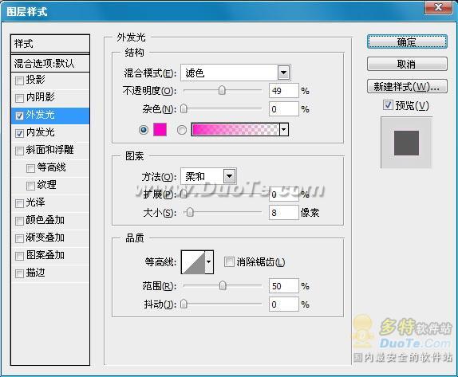The width and height of the screenshot is (458, 377).
Task: Enable the 描边 stroke checkbox
Action: pos(19,273)
